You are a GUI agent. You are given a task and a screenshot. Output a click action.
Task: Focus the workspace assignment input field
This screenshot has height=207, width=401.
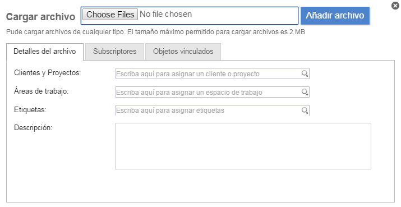(x=212, y=92)
